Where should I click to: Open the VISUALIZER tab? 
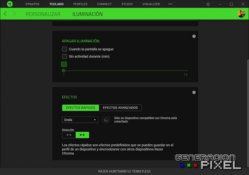151,4
